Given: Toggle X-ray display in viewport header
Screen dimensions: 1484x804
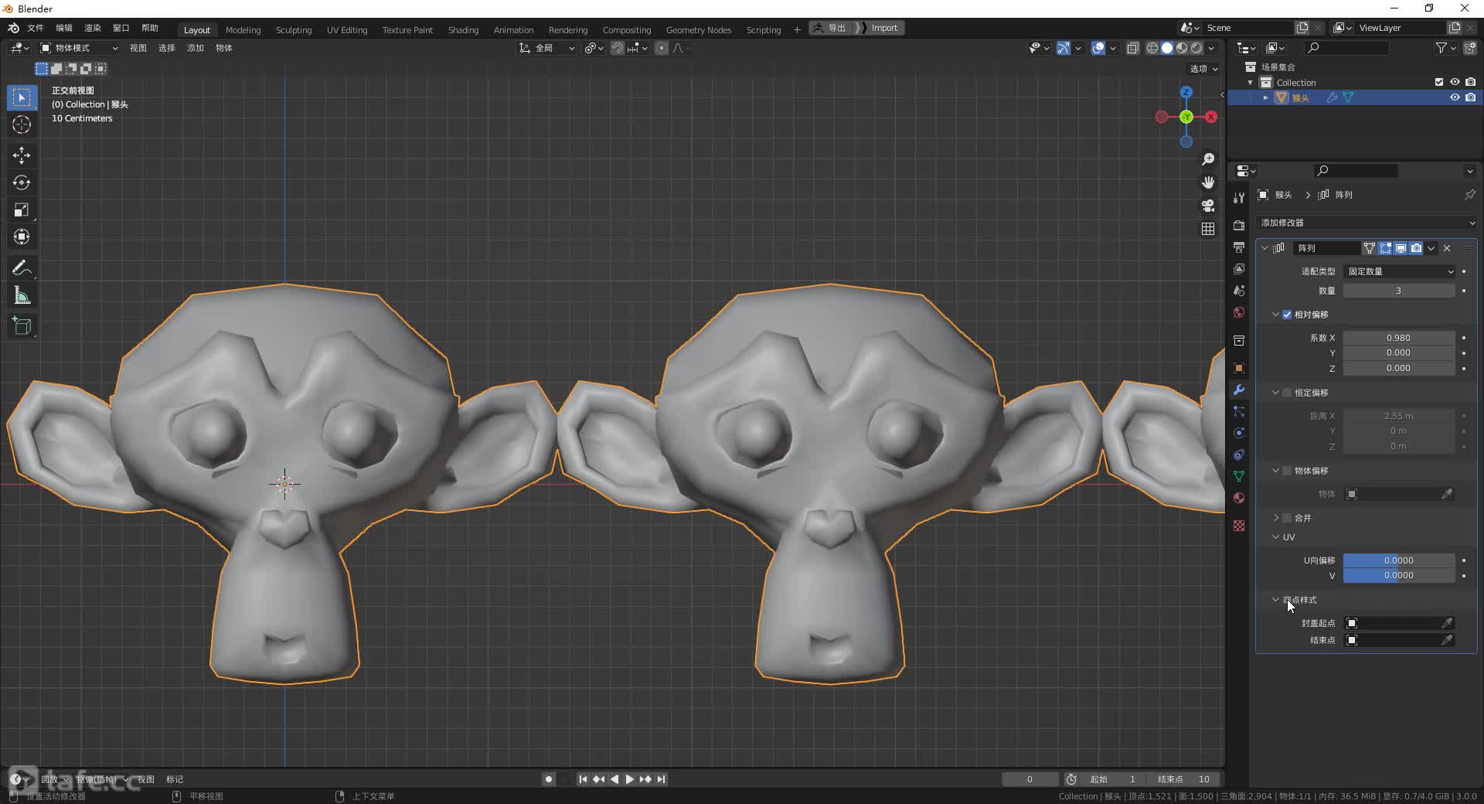Looking at the screenshot, I should [x=1132, y=48].
